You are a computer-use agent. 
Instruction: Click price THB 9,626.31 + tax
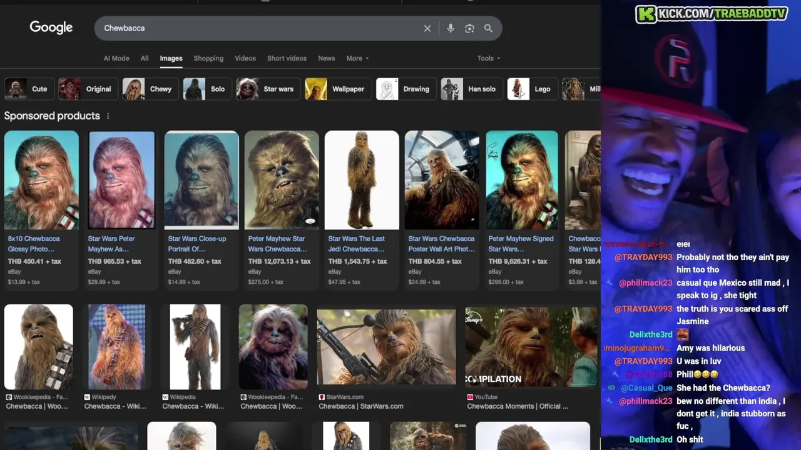pyautogui.click(x=518, y=261)
